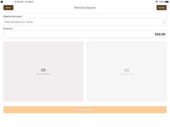This screenshot has height=127, width=170.
Task: Select the Front of check label
Action: [43, 74]
